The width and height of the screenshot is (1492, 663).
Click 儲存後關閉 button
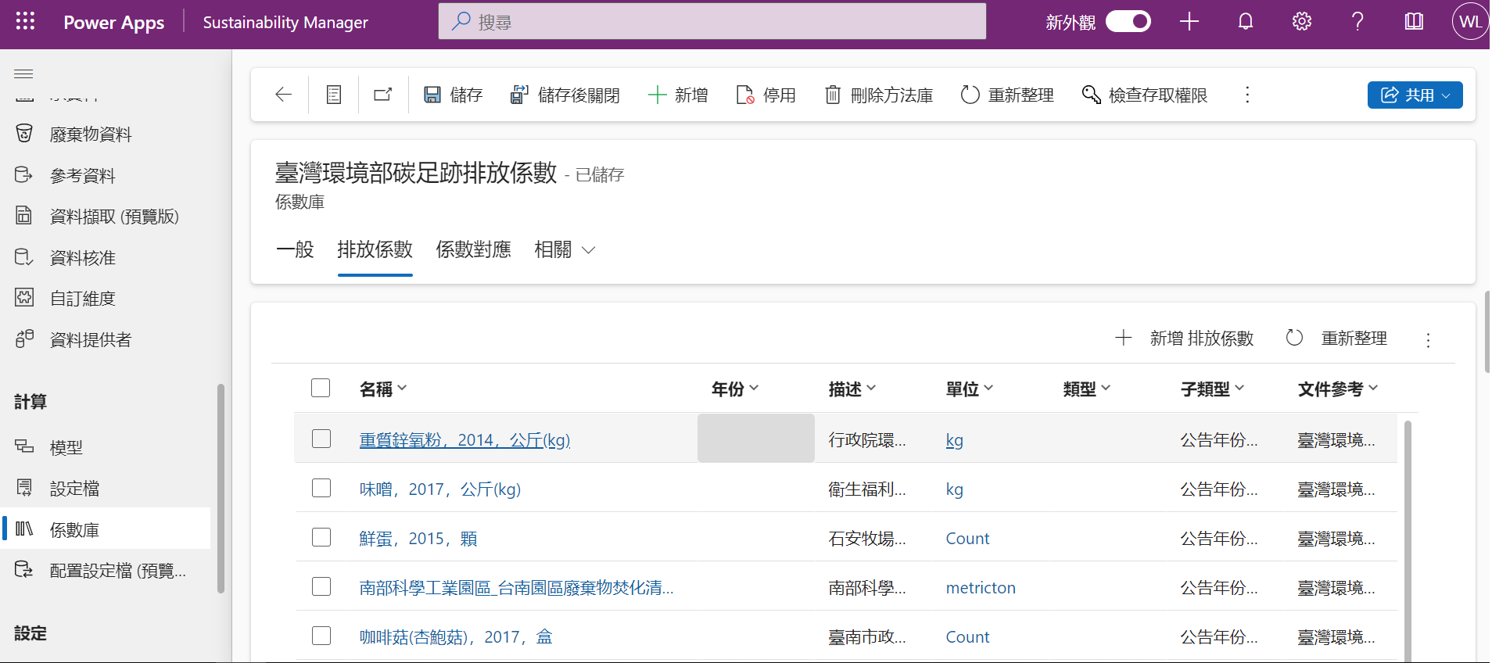pos(565,95)
